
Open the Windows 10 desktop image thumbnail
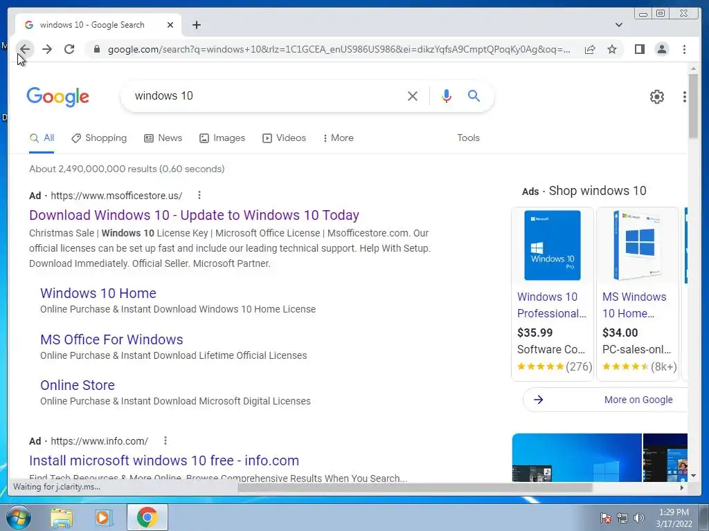coord(577,458)
